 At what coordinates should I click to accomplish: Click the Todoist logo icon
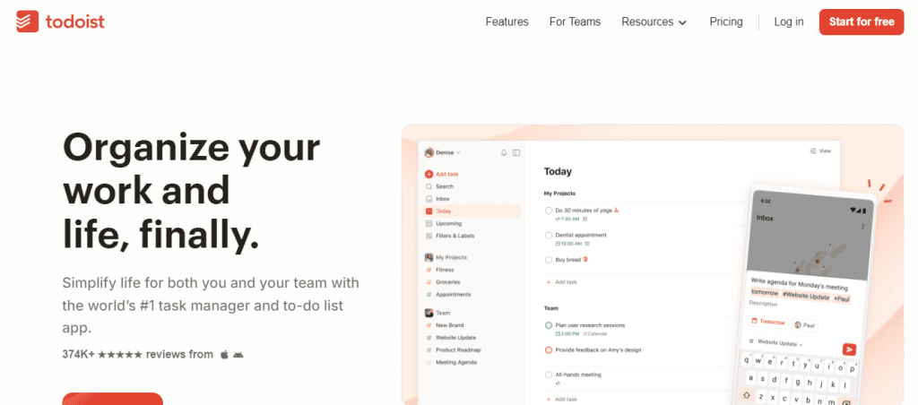coord(27,22)
